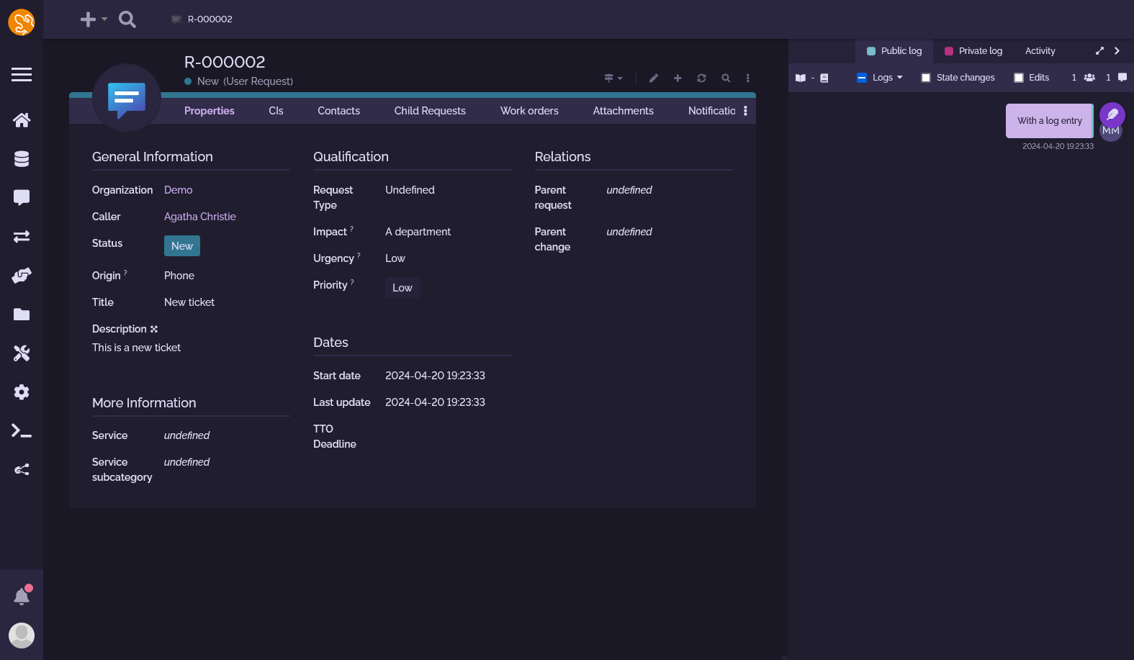Open the home (Welcome) menu icon
This screenshot has width=1134, height=660.
[x=22, y=119]
